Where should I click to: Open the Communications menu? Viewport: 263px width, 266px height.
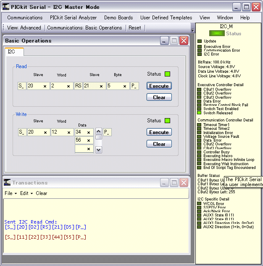[x=25, y=18]
